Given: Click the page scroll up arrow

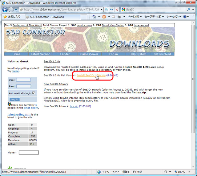Looking at the screenshot, I should (x=193, y=23).
